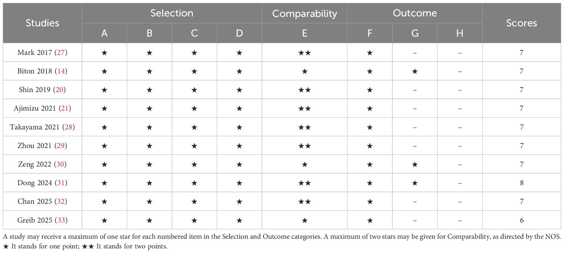The height and width of the screenshot is (253, 564).
Task: Select the score 8 cell for Dong 2024
Action: tap(521, 183)
